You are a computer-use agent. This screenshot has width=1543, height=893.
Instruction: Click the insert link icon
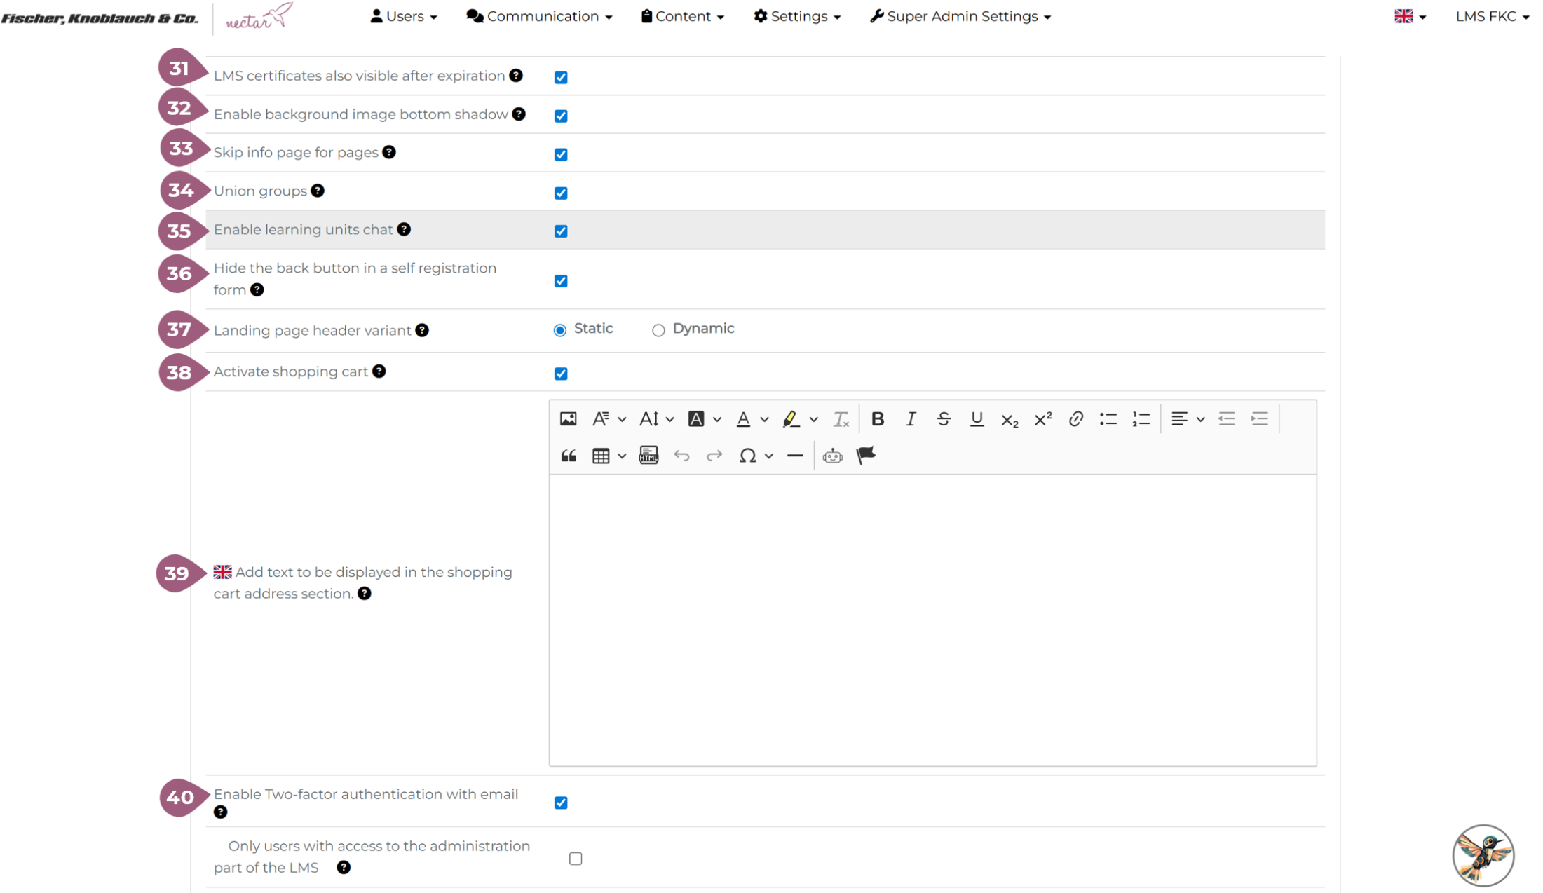(x=1075, y=419)
